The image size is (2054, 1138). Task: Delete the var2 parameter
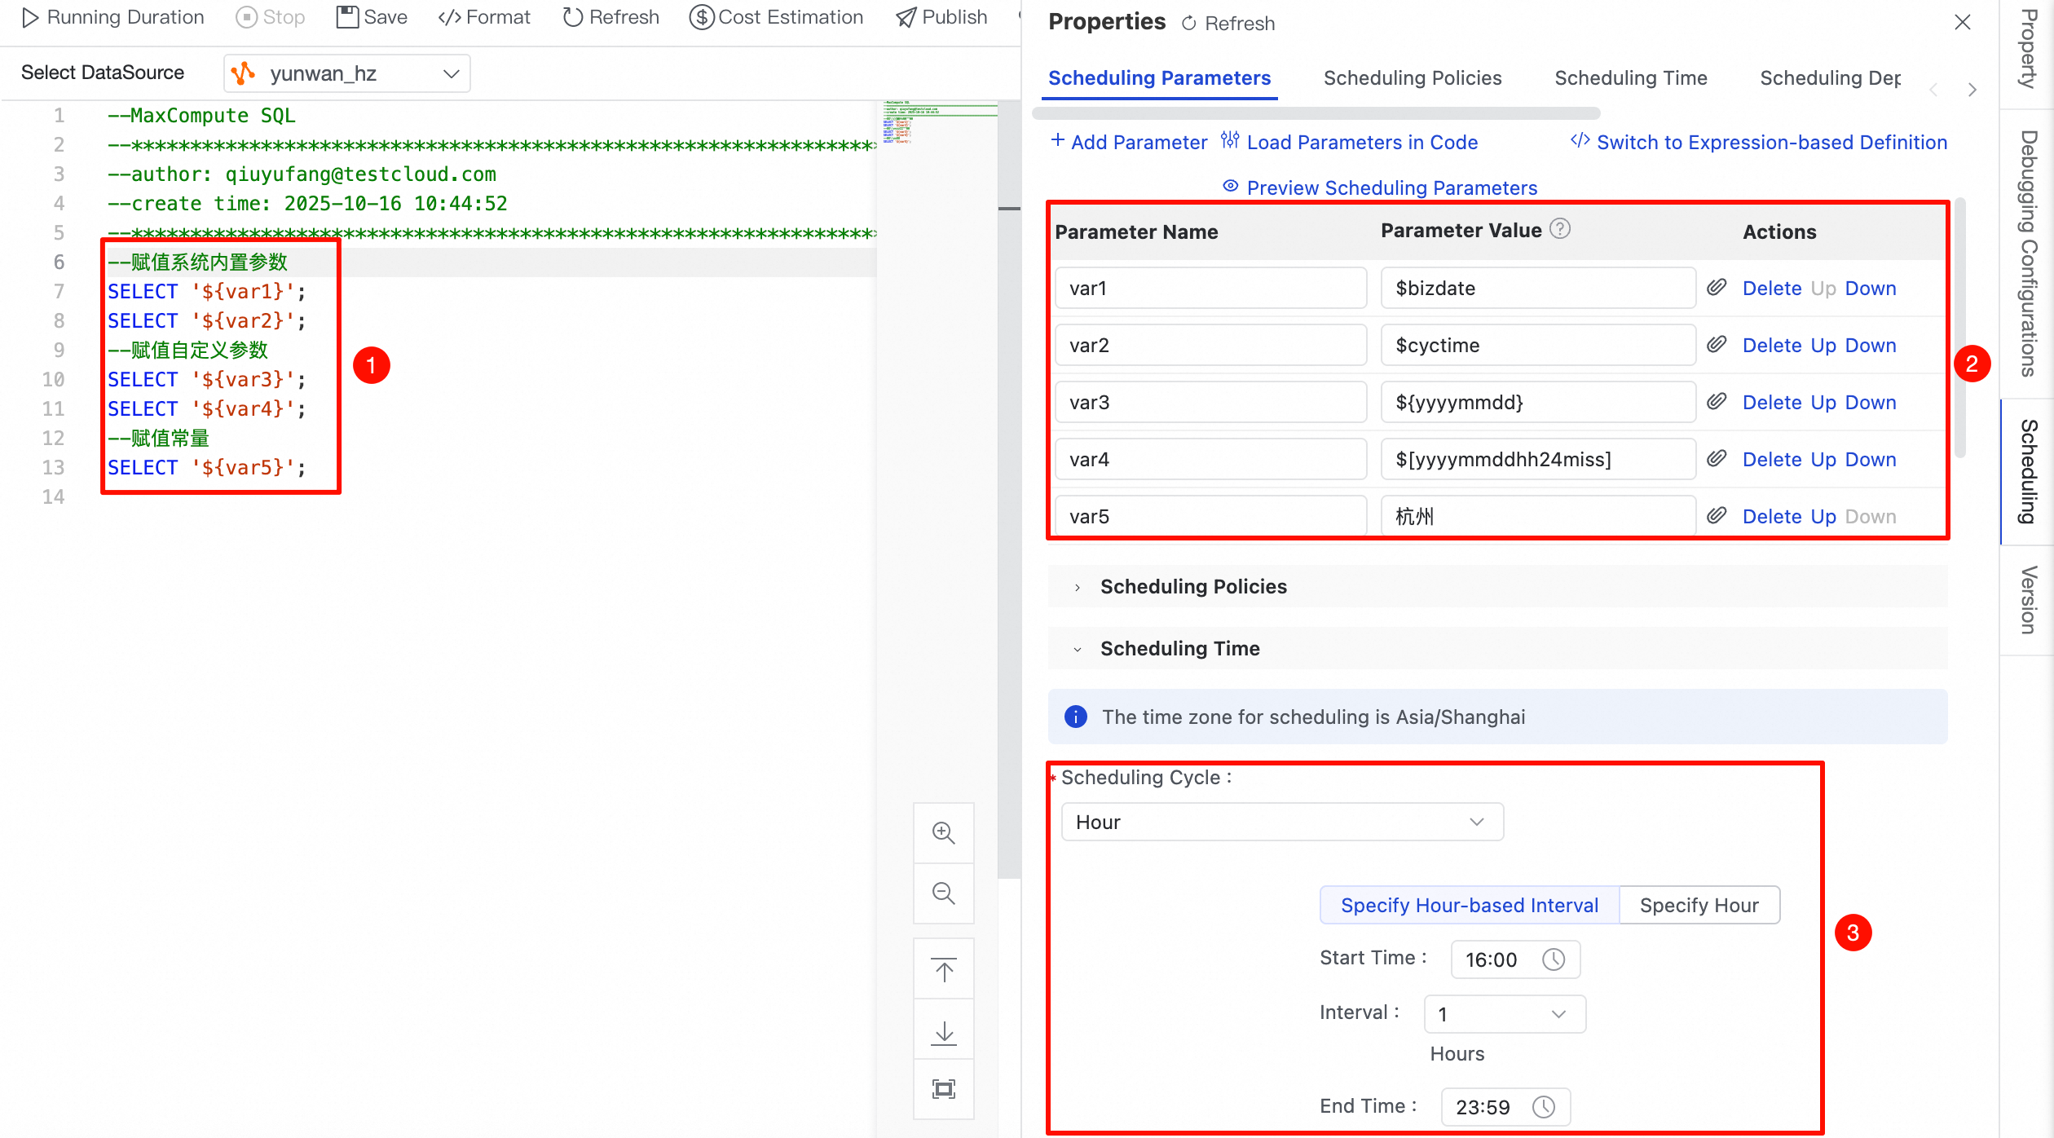[1771, 346]
